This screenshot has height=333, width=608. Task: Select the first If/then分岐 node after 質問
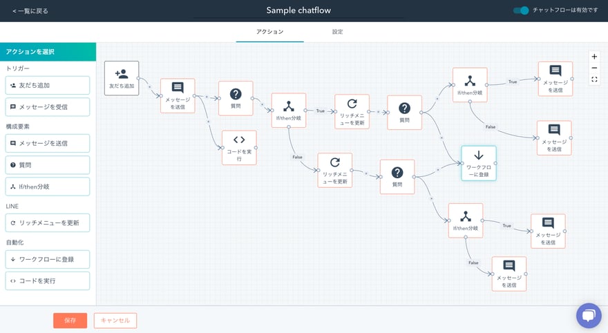(289, 111)
